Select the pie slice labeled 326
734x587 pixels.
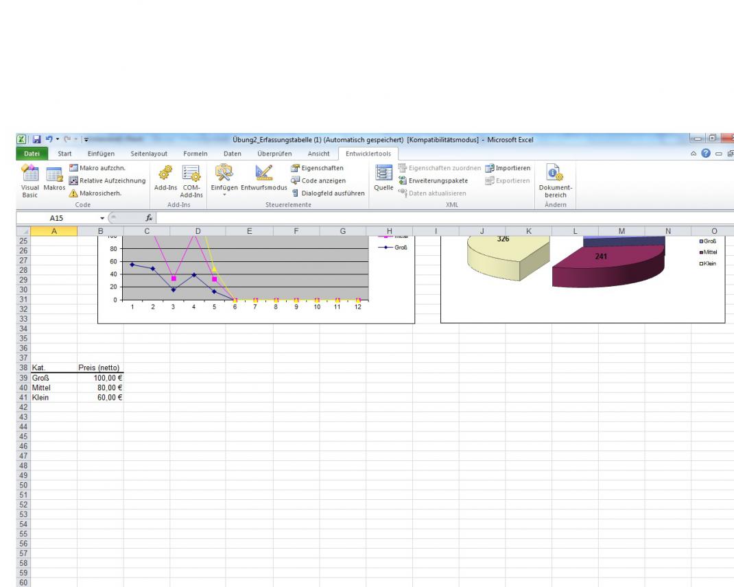pos(508,257)
